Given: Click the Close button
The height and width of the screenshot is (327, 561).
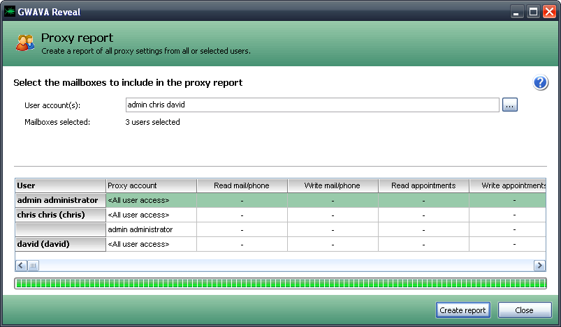Looking at the screenshot, I should [525, 310].
